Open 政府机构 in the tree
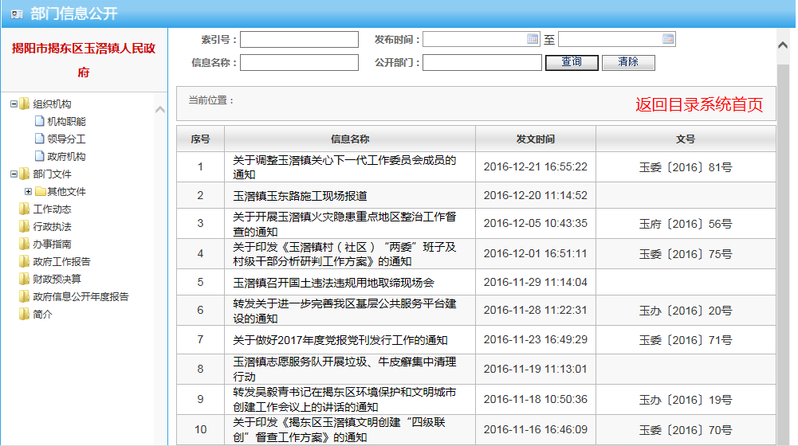The image size is (798, 446). coord(66,157)
